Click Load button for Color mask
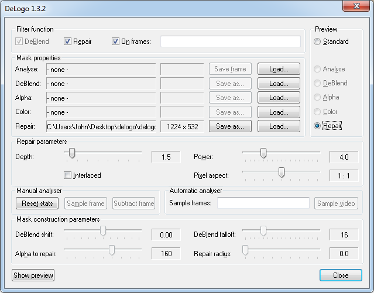Screen dimensions: 374x293 point(279,112)
